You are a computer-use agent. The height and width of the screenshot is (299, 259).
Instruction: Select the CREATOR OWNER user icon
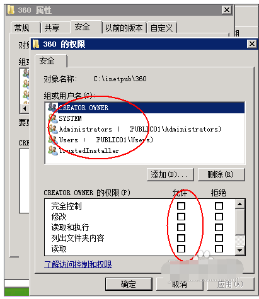pyautogui.click(x=52, y=108)
